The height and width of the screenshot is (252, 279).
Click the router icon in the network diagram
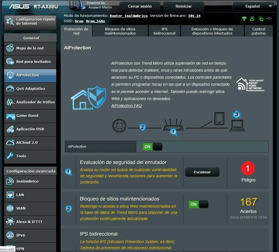[x=173, y=125]
